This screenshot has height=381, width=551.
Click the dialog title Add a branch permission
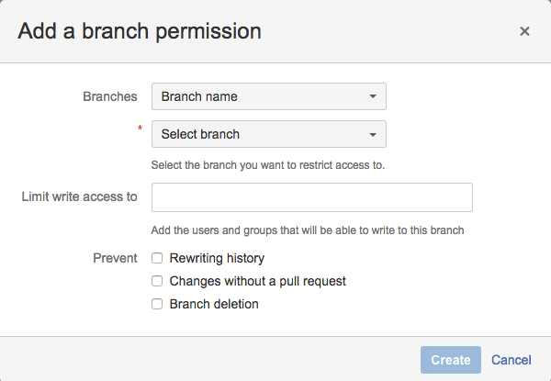tap(140, 31)
